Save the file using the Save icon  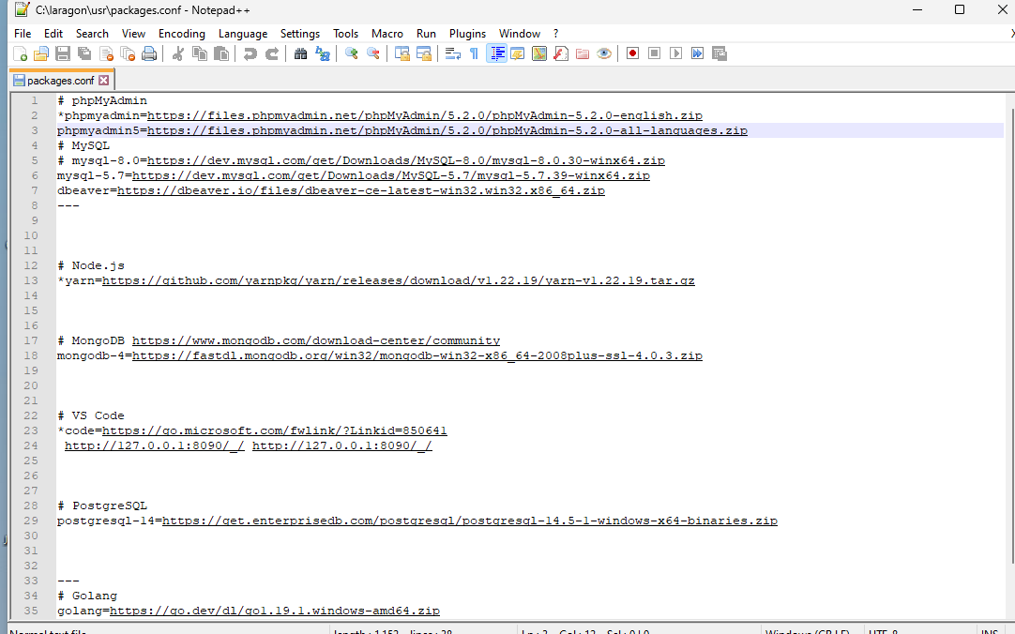tap(63, 53)
